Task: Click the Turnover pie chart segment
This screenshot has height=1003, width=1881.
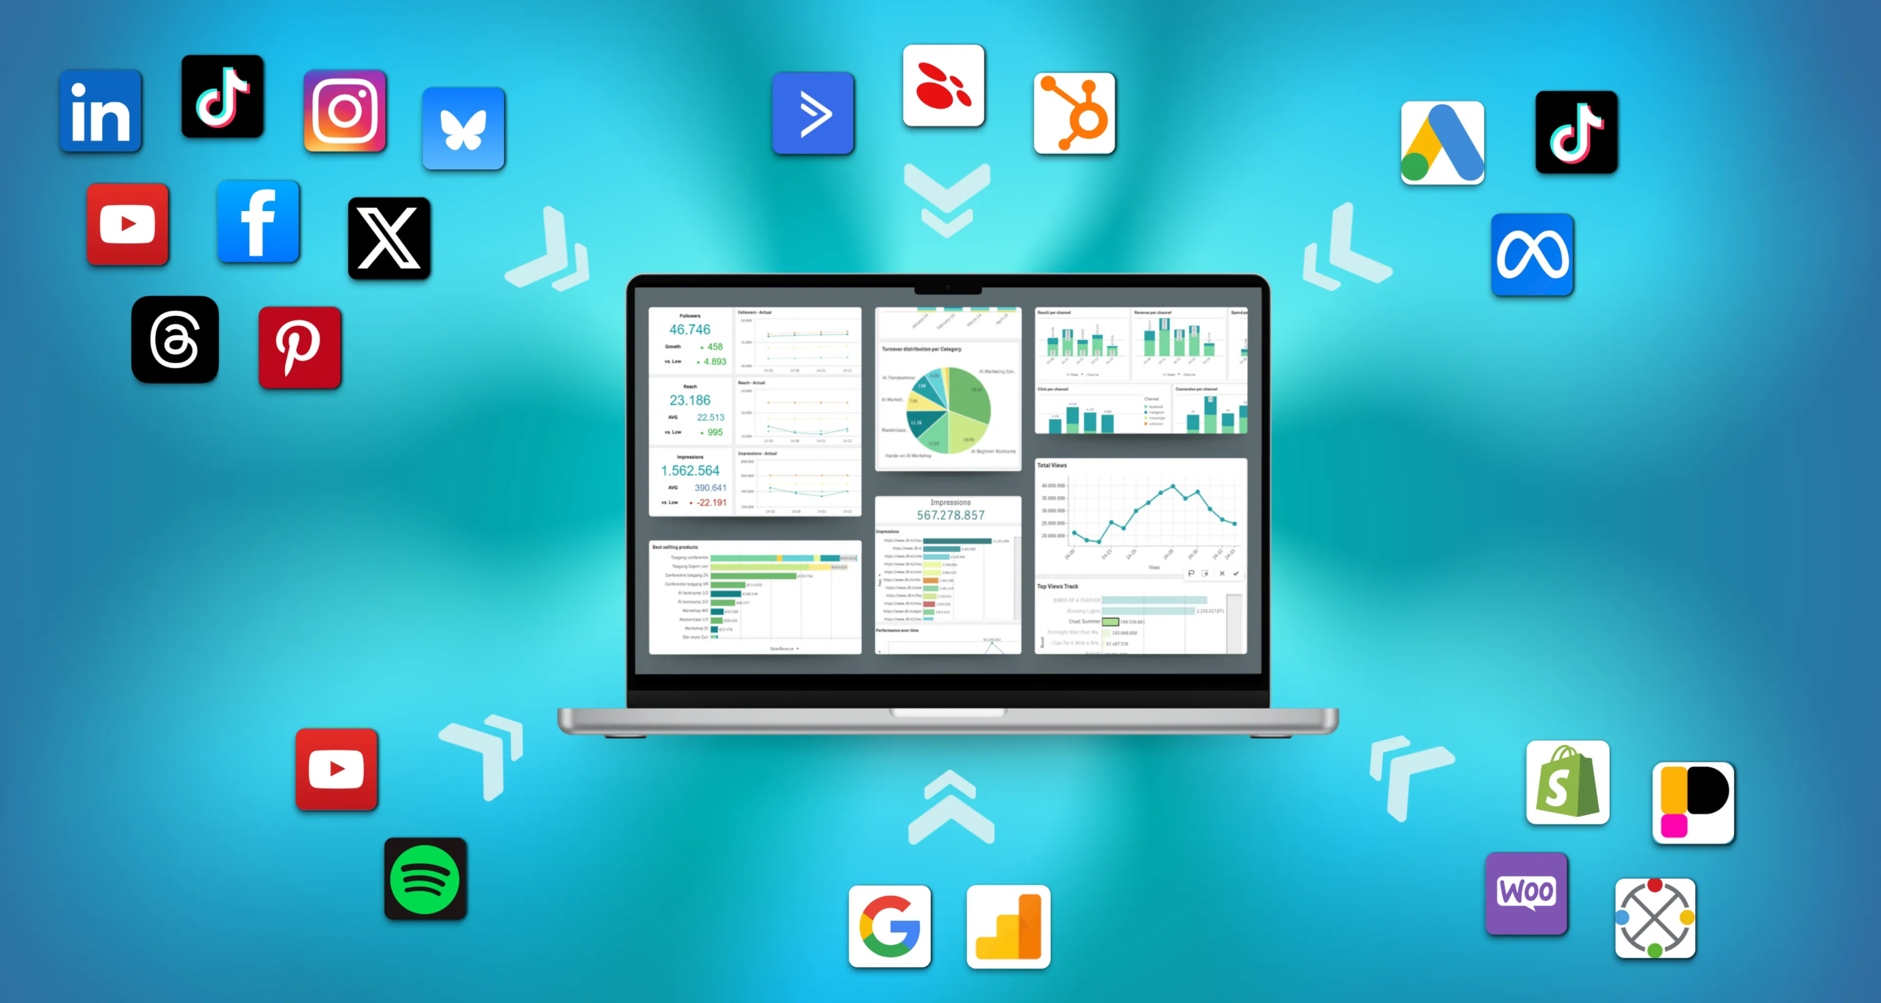Action: [x=944, y=417]
